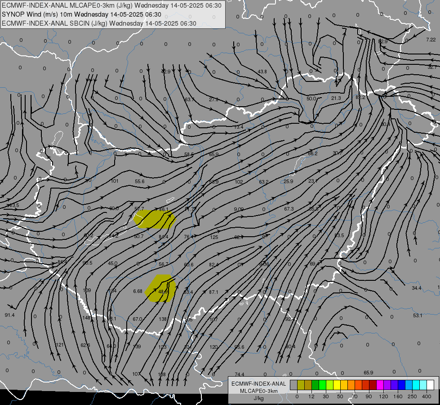Click the dark red legend swatch
440x405 pixels.
pos(373,385)
